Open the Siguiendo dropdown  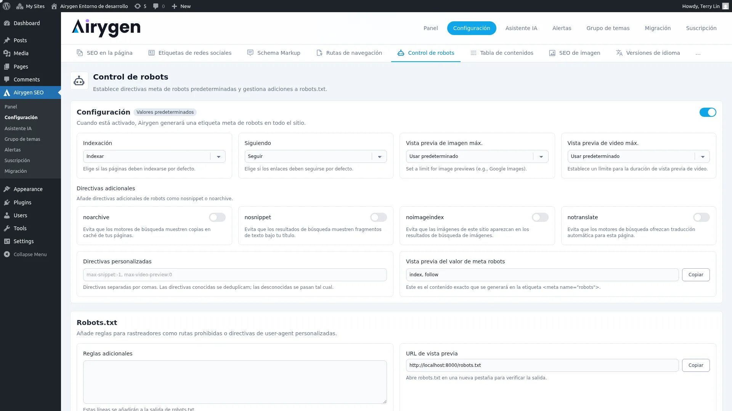[316, 156]
